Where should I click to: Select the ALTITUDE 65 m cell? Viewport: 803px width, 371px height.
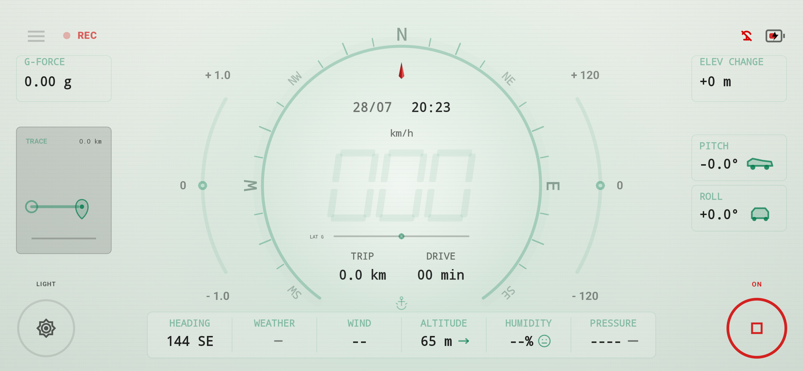pos(444,335)
